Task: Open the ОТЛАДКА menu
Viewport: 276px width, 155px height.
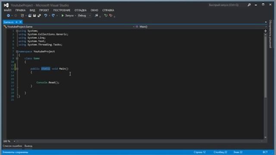Action: (81, 10)
